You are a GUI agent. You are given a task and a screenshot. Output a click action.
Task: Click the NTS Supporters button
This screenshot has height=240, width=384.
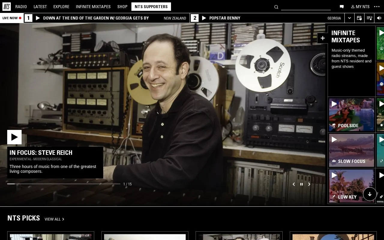pyautogui.click(x=151, y=7)
